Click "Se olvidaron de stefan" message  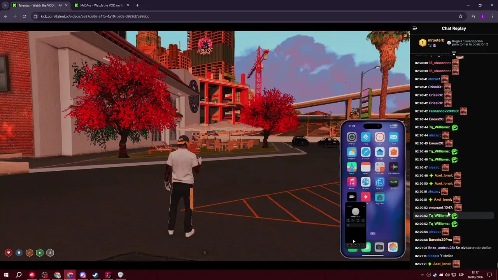(473, 248)
